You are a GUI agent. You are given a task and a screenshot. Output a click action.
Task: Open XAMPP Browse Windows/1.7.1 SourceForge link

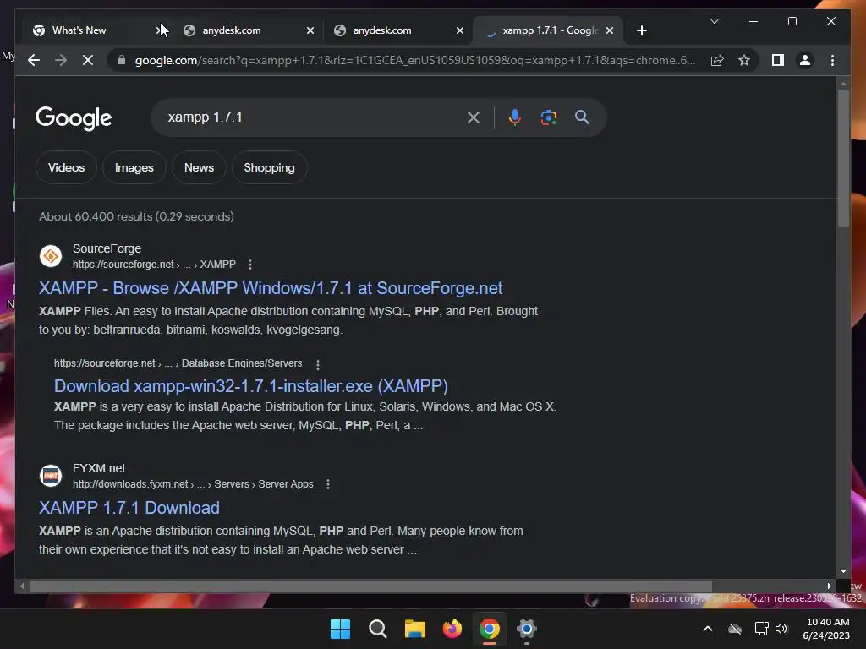click(x=271, y=288)
